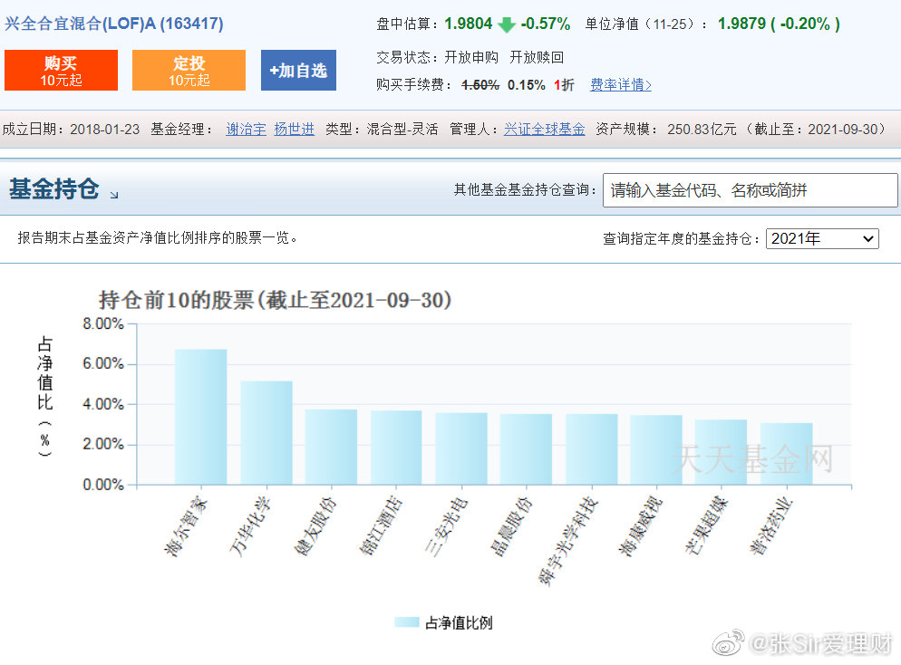Click the 晶晨股份 bar in chart
Viewport: 901px width, 665px height.
[x=526, y=449]
